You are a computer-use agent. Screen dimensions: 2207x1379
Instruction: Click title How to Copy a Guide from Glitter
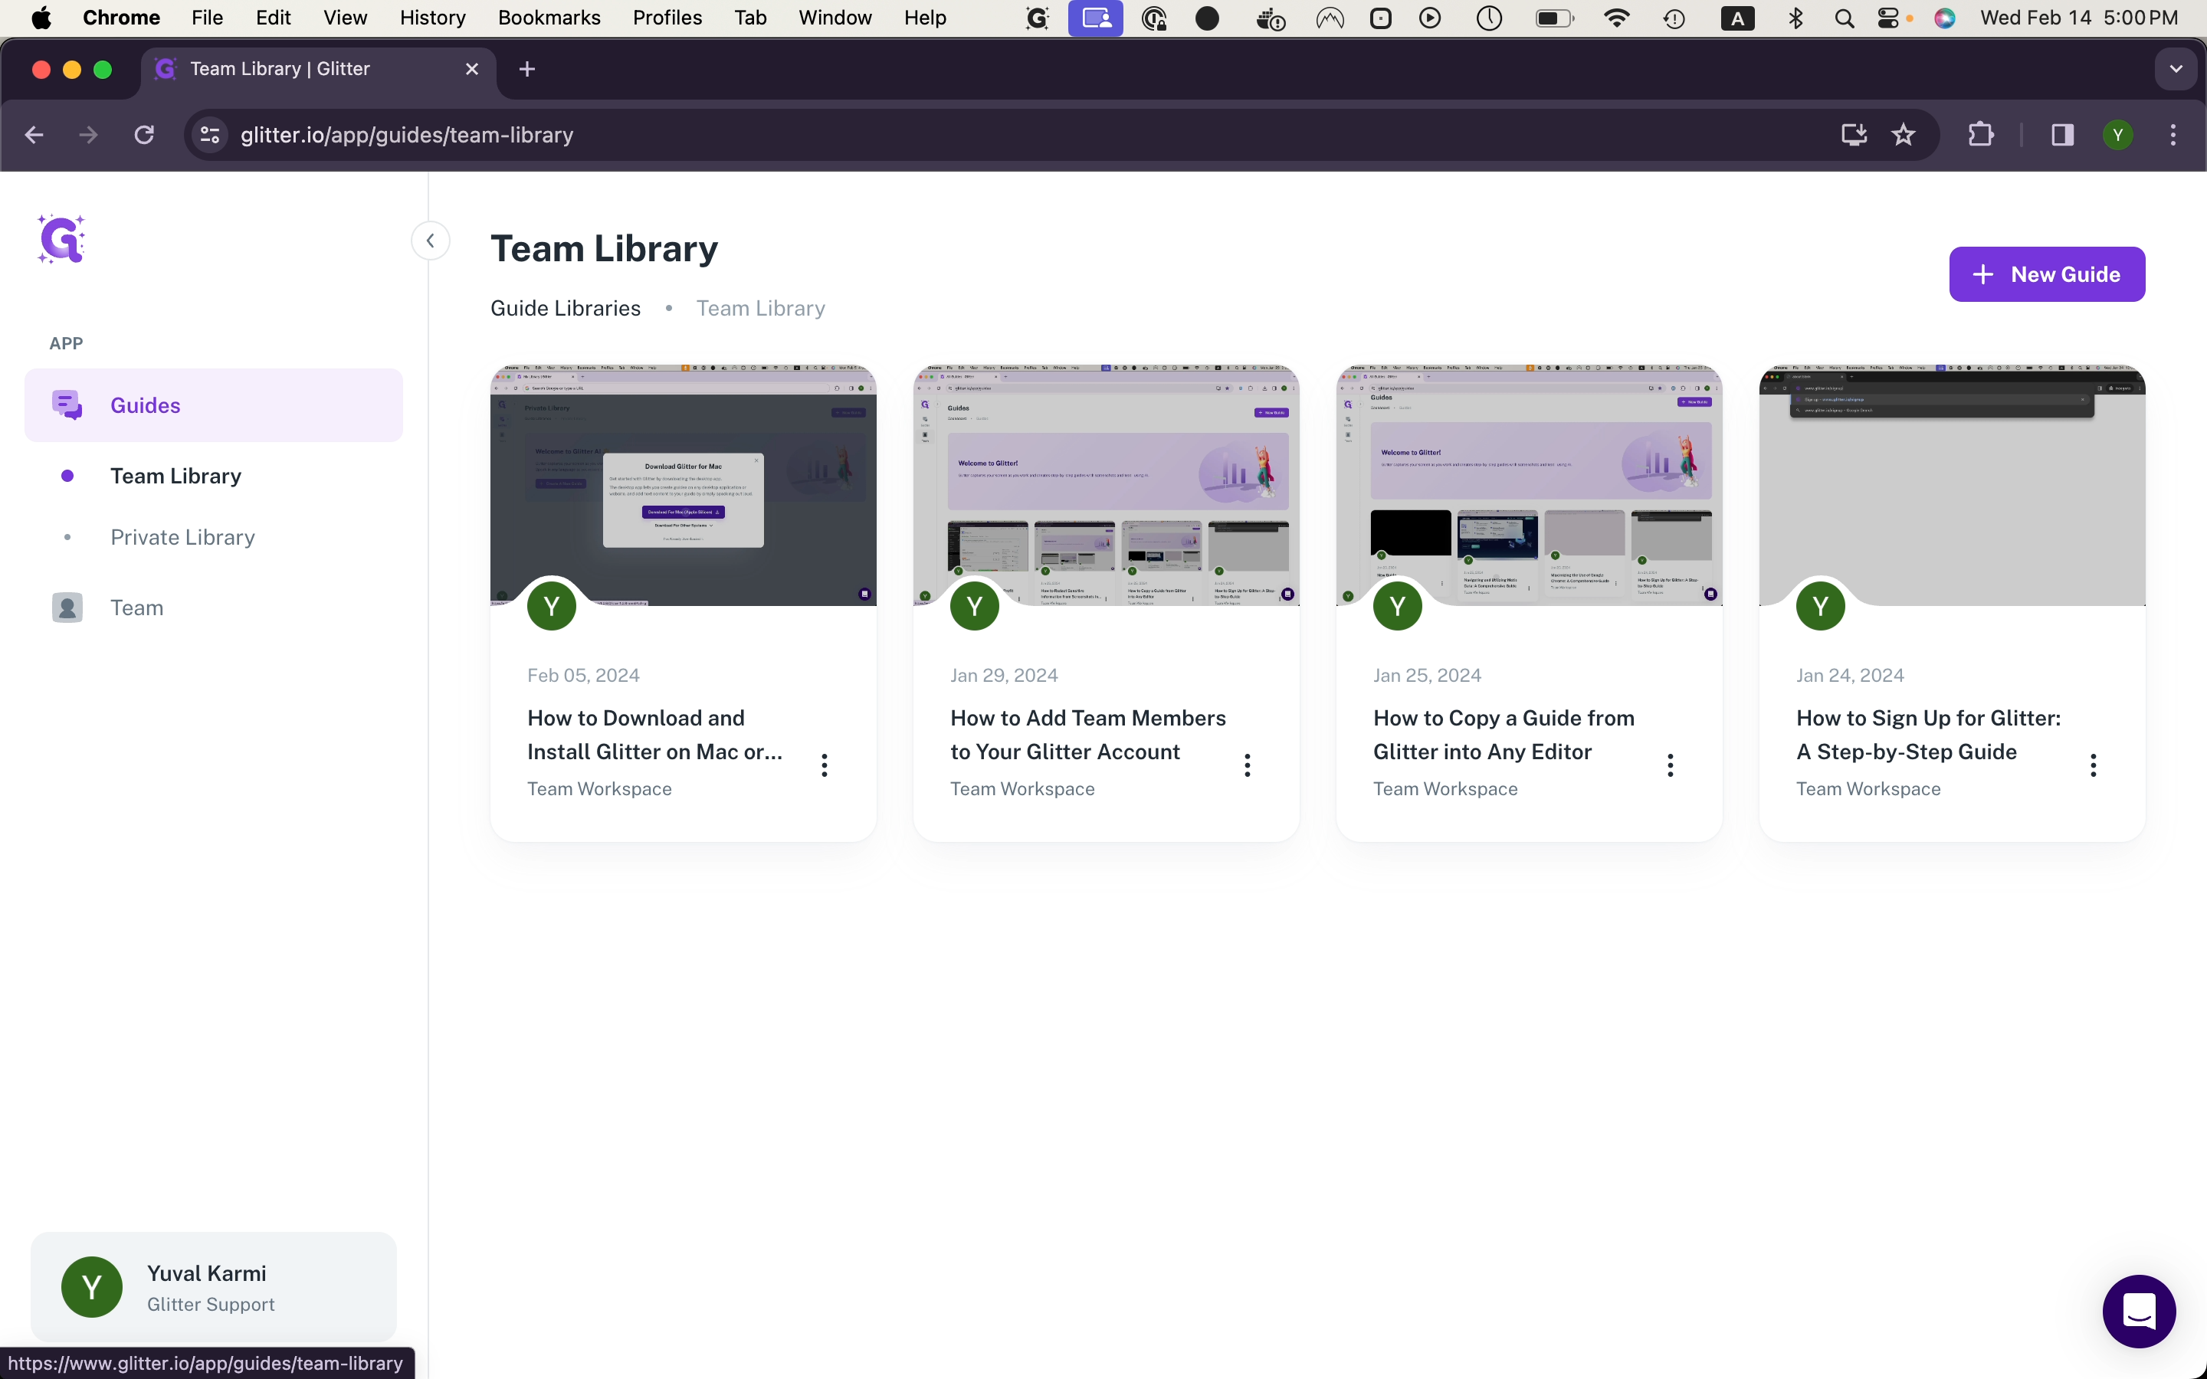click(x=1504, y=735)
